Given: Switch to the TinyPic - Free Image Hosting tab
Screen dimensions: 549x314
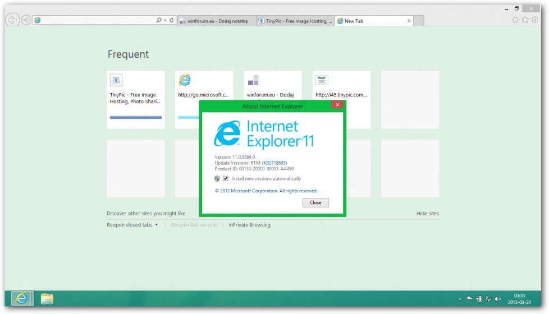Looking at the screenshot, I should point(295,21).
